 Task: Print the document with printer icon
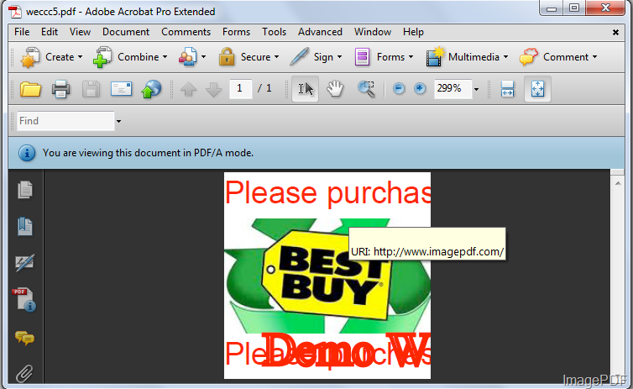click(61, 89)
